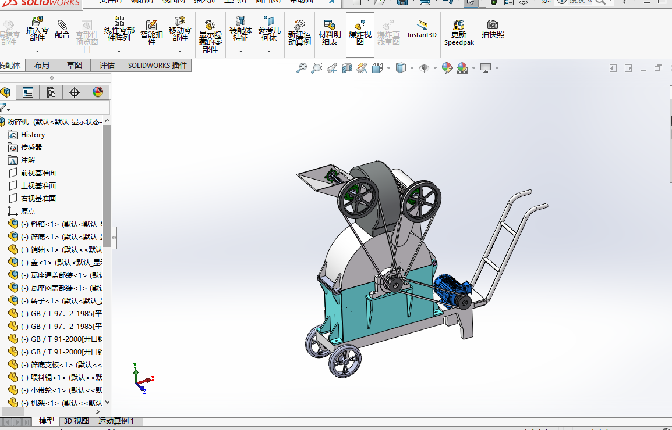Click Hide/Show Items eye icon
Image resolution: width=672 pixels, height=430 pixels.
tap(424, 68)
